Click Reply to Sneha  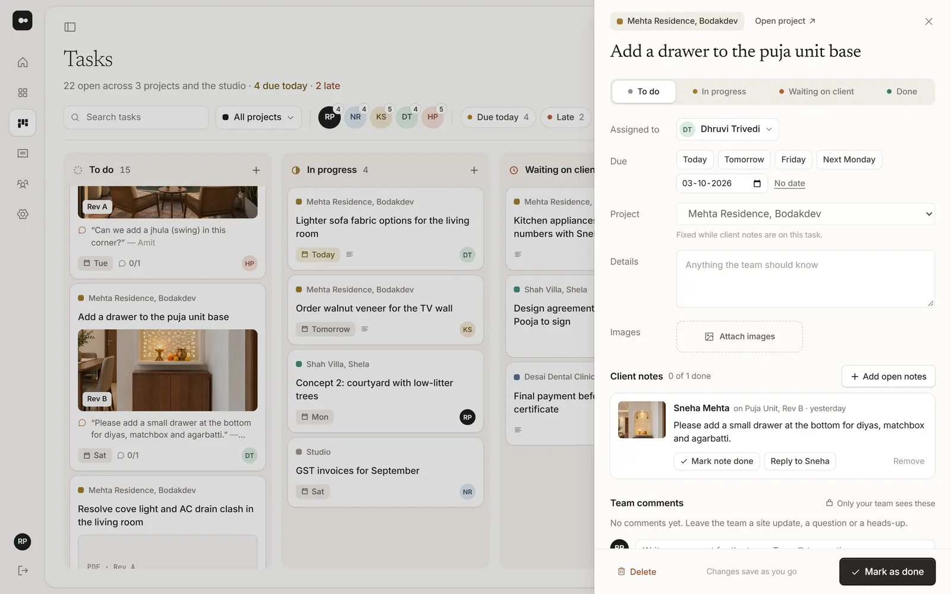(x=799, y=462)
